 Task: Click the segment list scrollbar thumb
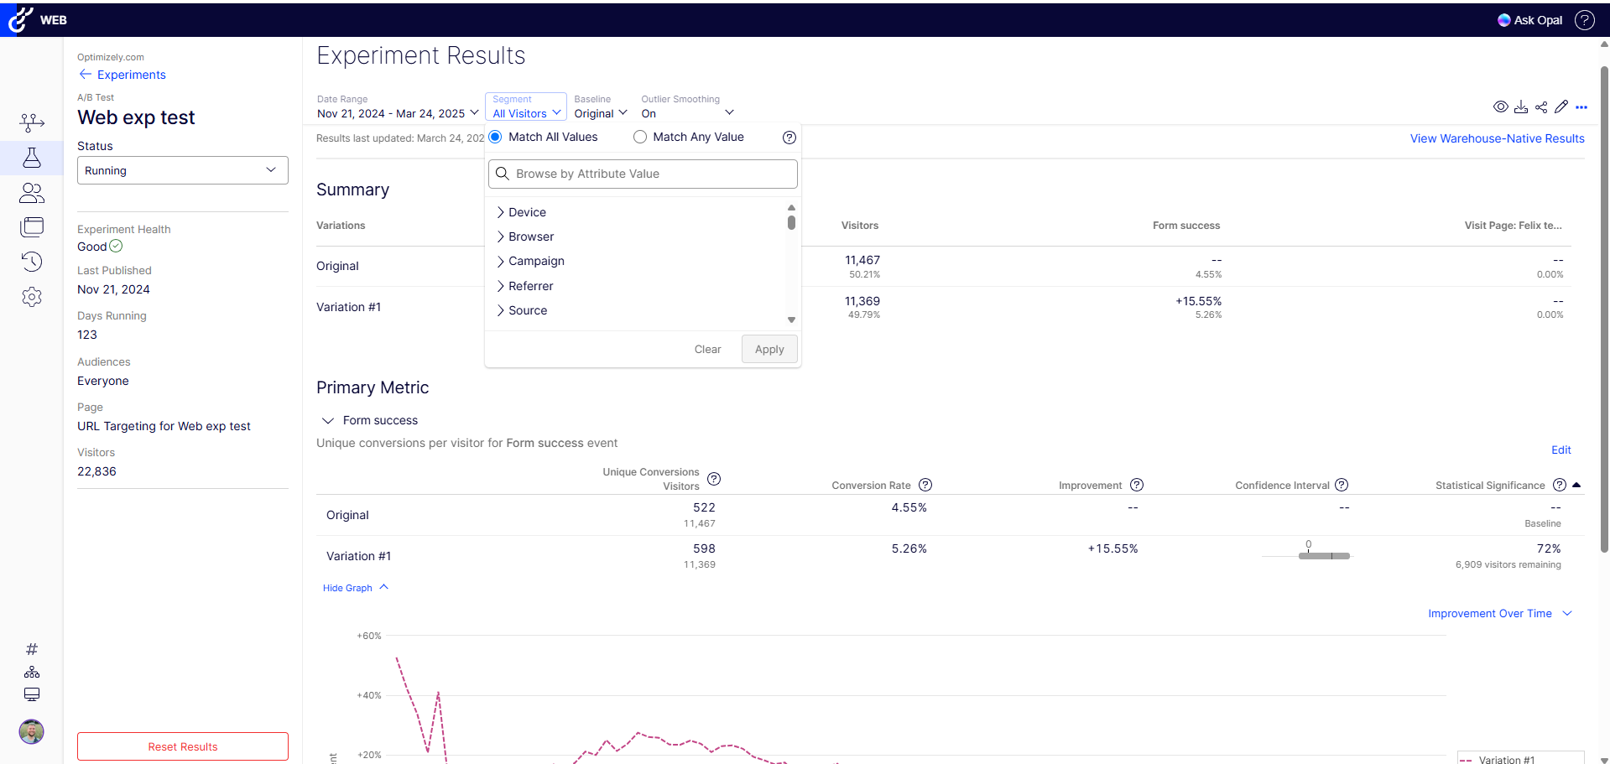[x=791, y=223]
